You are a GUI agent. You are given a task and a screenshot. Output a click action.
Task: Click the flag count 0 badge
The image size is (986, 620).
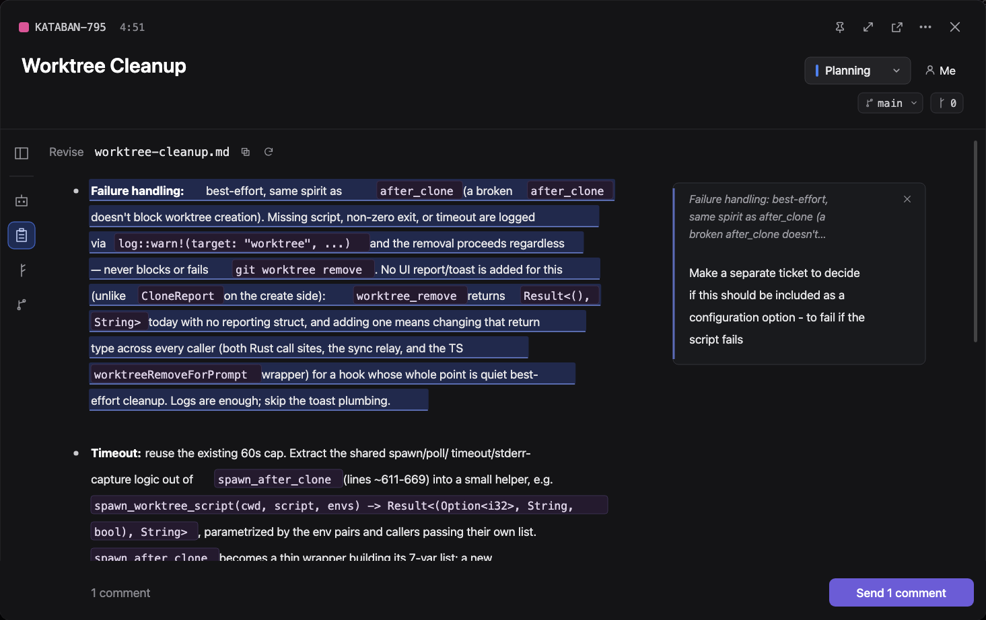[947, 103]
